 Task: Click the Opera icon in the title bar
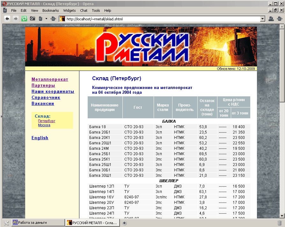(4, 3)
